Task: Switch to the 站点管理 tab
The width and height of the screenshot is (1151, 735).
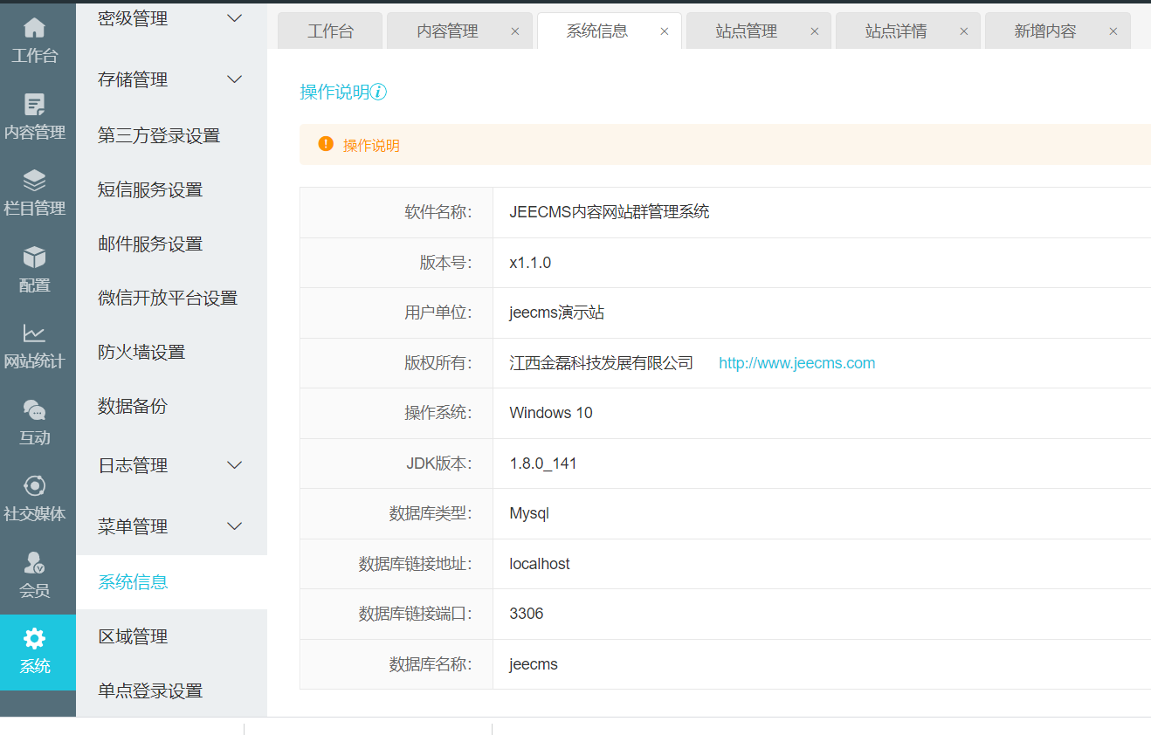Action: tap(746, 31)
